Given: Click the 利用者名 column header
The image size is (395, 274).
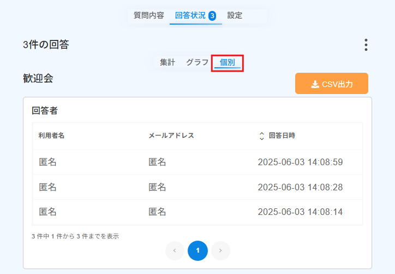Looking at the screenshot, I should 51,136.
